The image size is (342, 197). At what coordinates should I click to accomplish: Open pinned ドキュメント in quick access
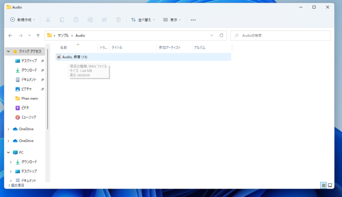point(29,79)
